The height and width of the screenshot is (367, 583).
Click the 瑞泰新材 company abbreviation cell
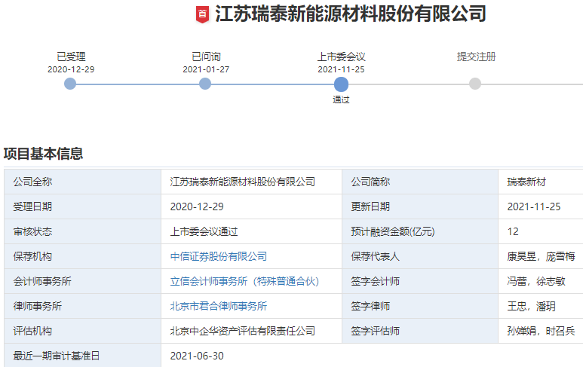[526, 182]
